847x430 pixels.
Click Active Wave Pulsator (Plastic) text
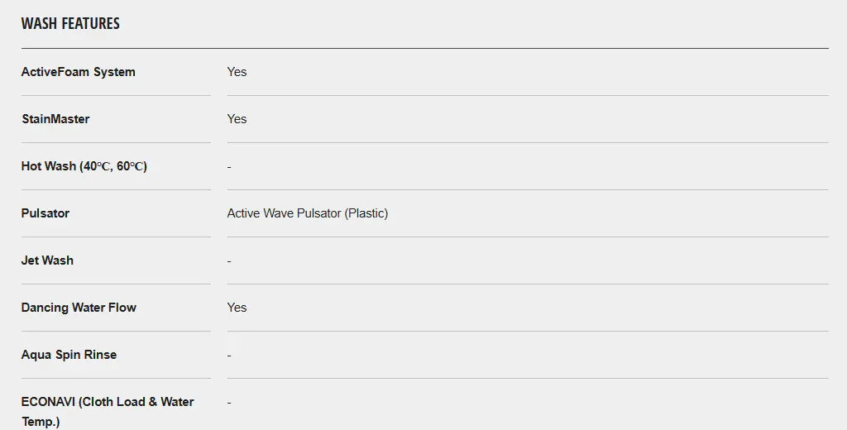click(307, 213)
